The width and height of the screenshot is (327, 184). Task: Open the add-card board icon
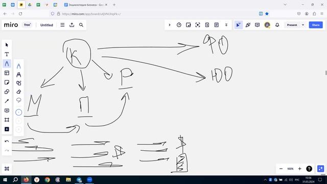coord(189,25)
